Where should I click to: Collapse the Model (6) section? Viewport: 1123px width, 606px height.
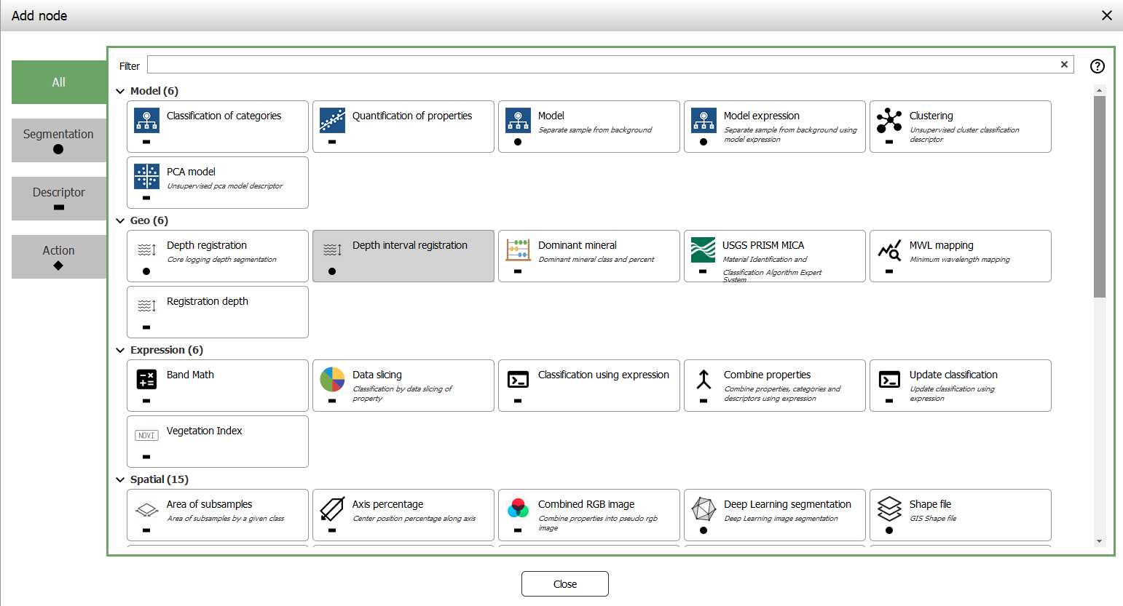point(120,91)
